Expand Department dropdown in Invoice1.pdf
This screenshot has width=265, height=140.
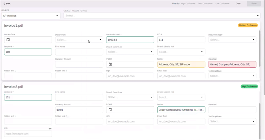pyautogui.click(x=79, y=40)
